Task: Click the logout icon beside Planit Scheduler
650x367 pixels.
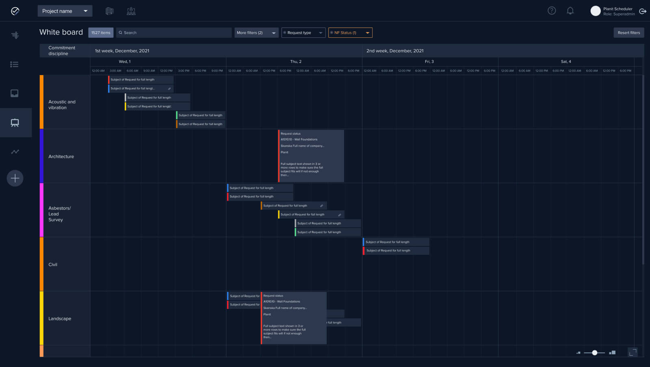Action: click(x=643, y=11)
